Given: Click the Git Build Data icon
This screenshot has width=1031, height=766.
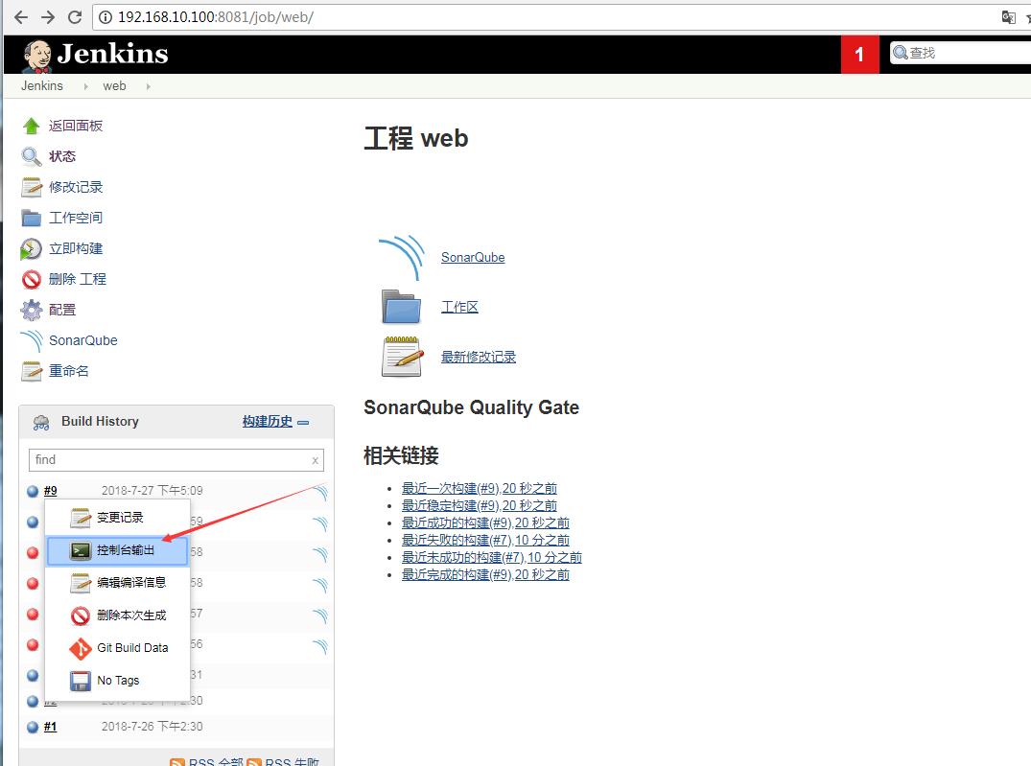Looking at the screenshot, I should pos(81,649).
